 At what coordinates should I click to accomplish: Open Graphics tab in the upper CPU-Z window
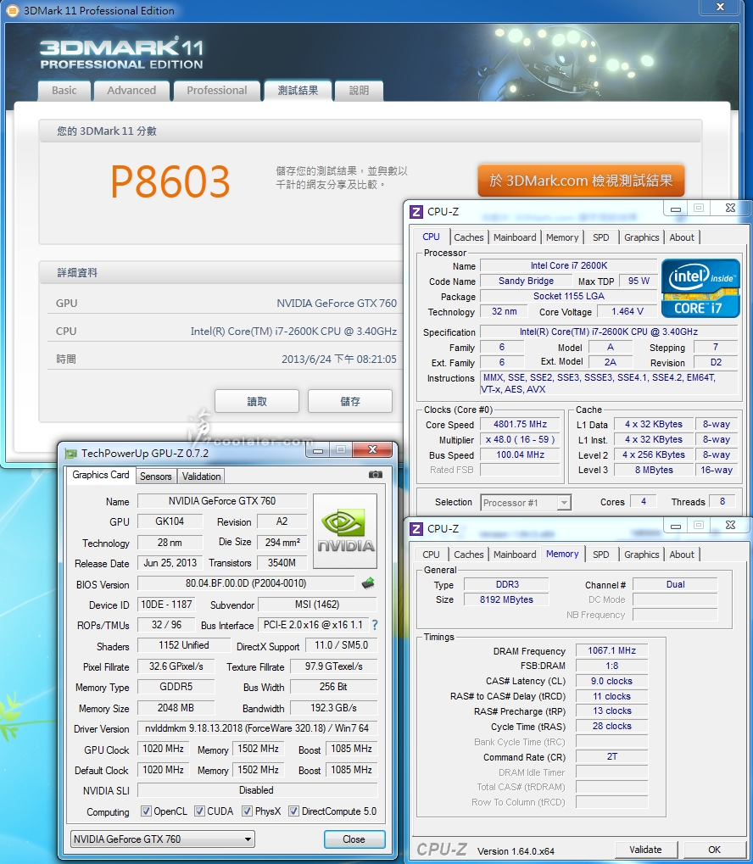click(x=642, y=237)
